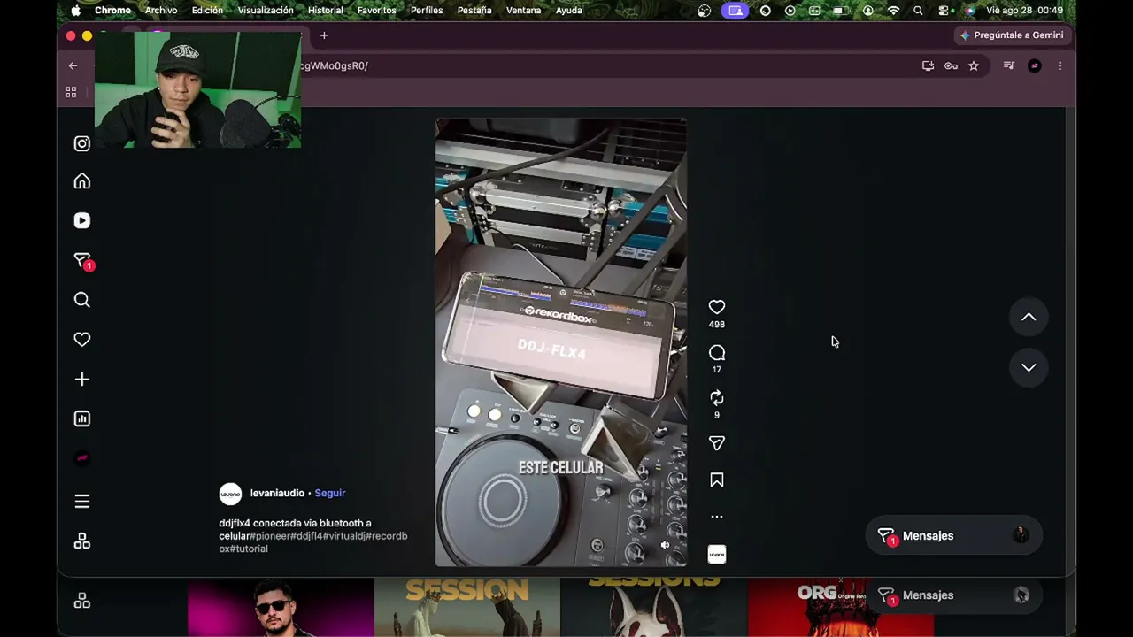Open Instagram home via the logo
The height and width of the screenshot is (637, 1133).
(82, 143)
